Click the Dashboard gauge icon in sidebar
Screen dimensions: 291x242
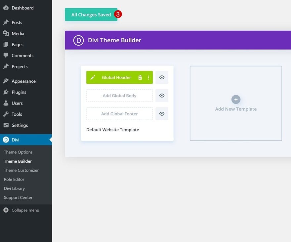pos(6,8)
